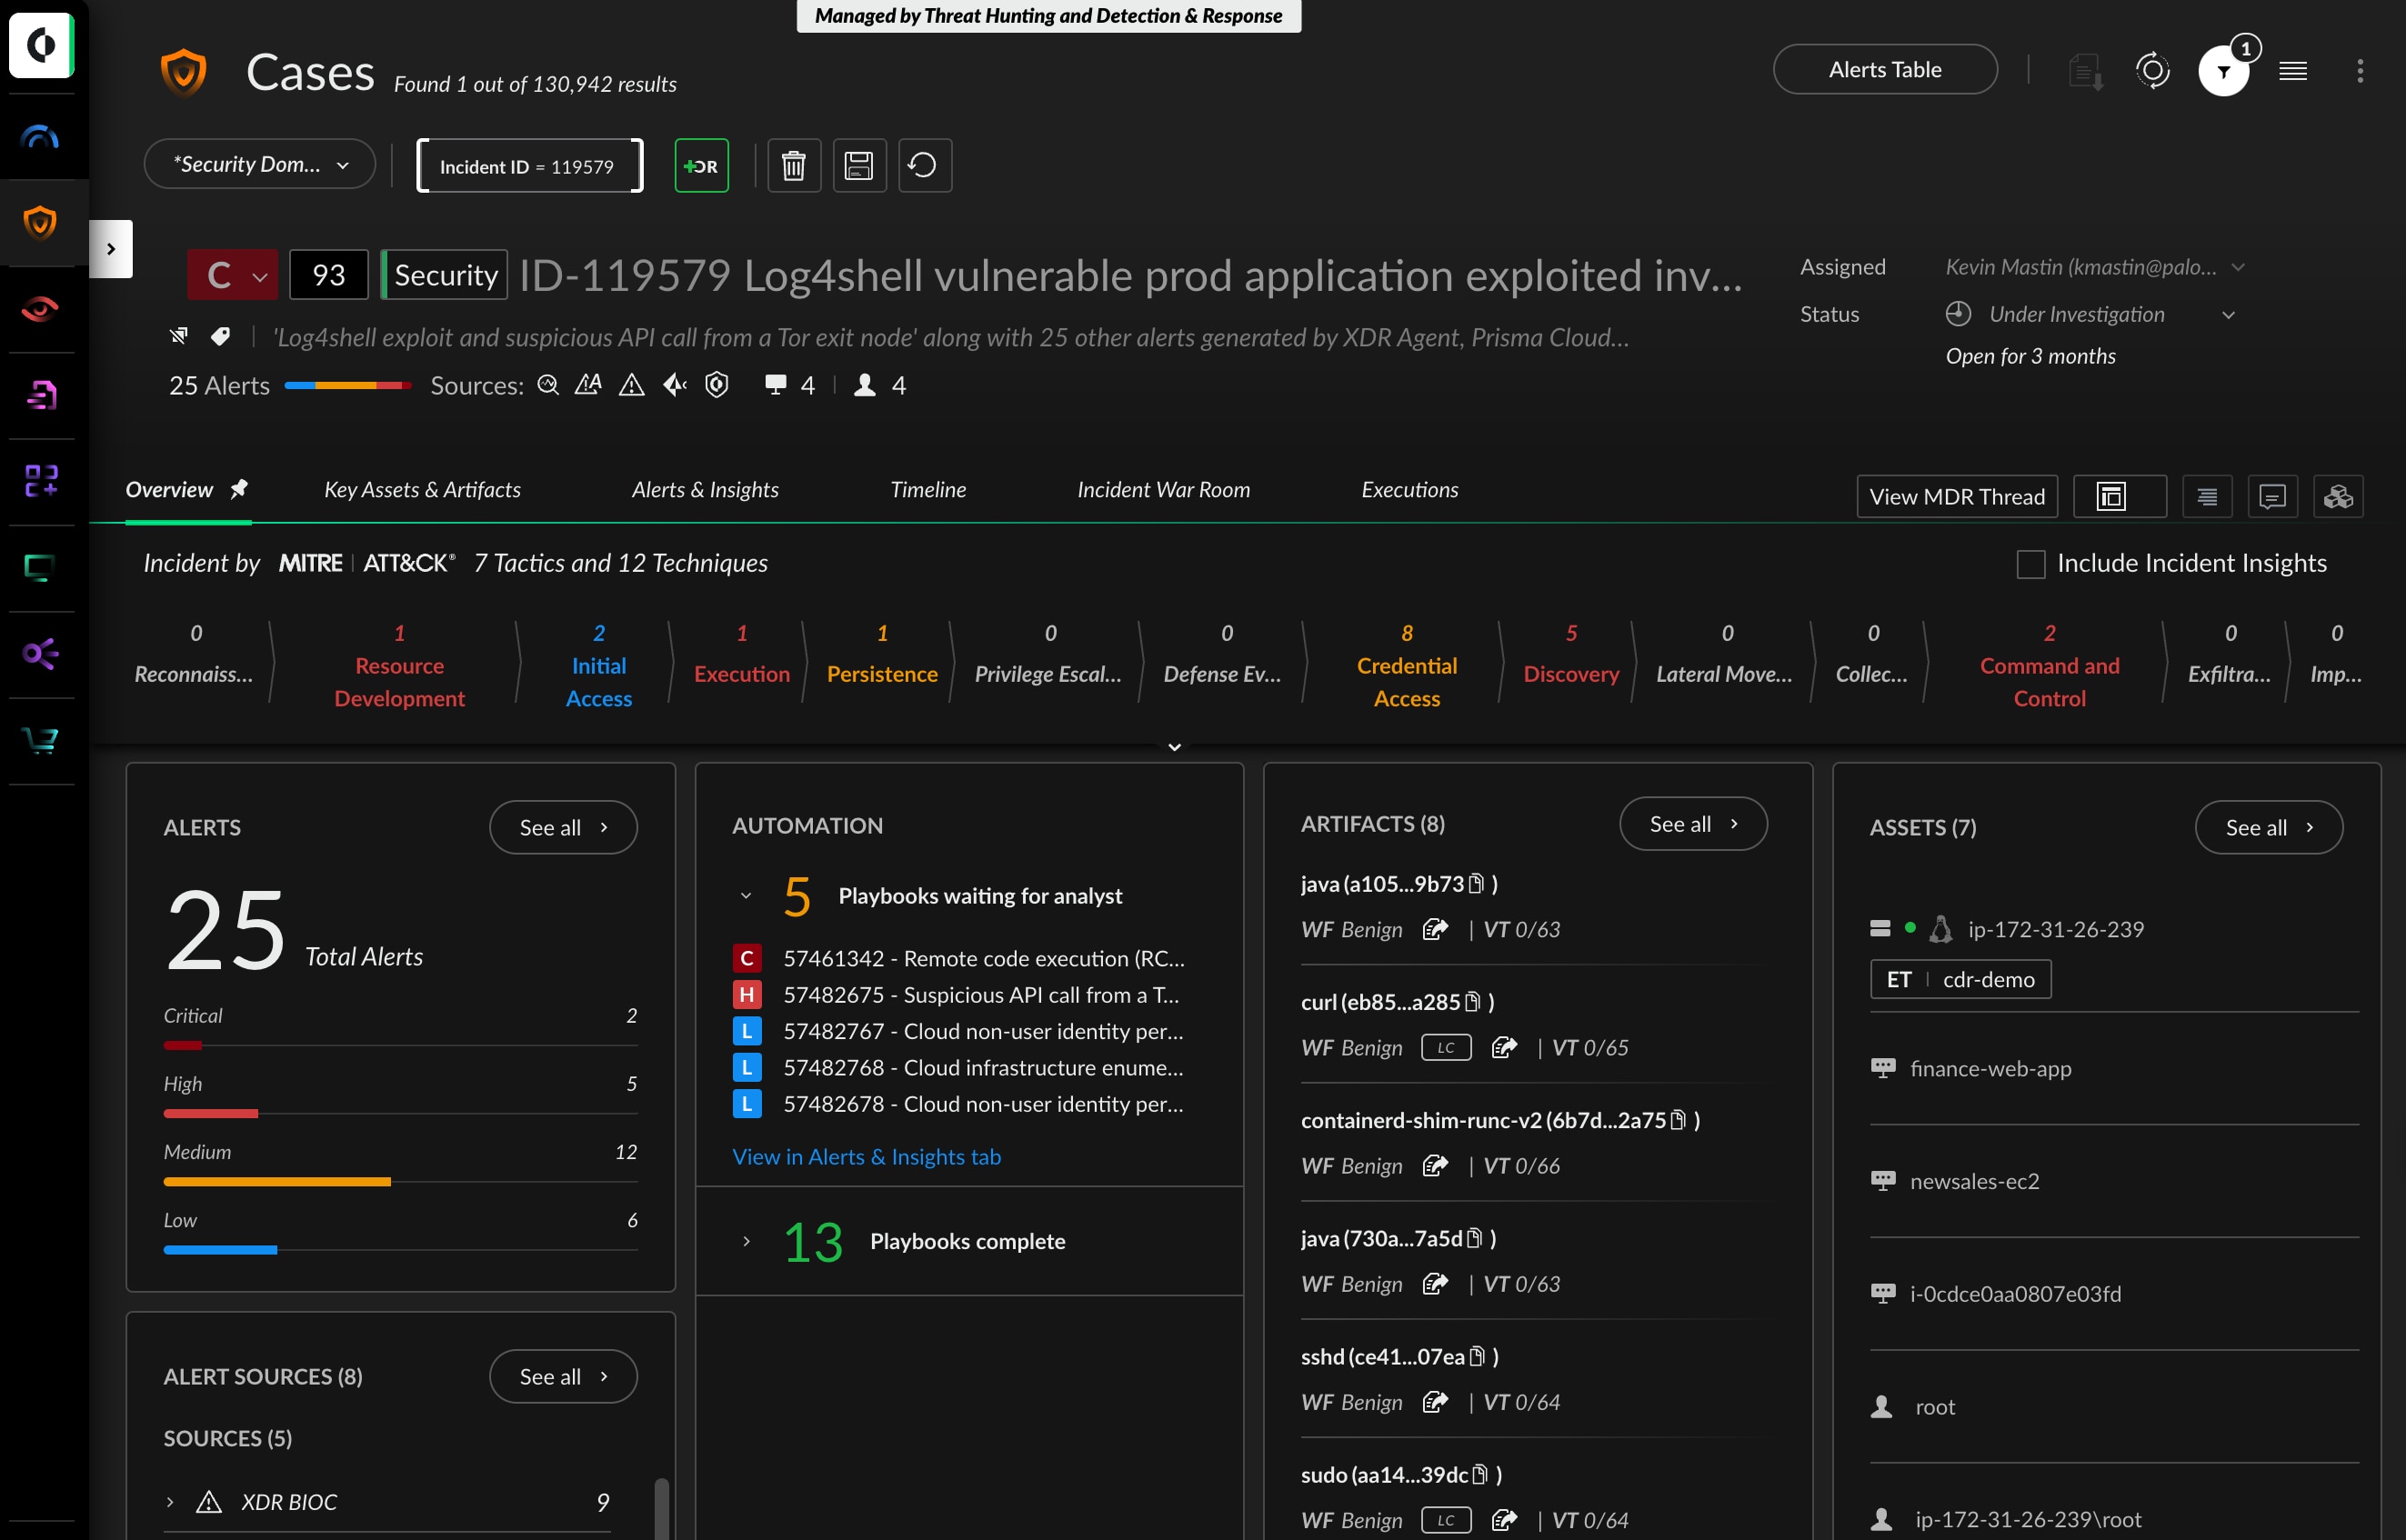
Task: Click the refresh/sync icon in toolbar
Action: coord(924,163)
